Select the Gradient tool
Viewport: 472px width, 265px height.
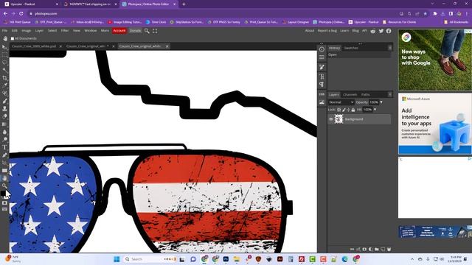pyautogui.click(x=4, y=124)
